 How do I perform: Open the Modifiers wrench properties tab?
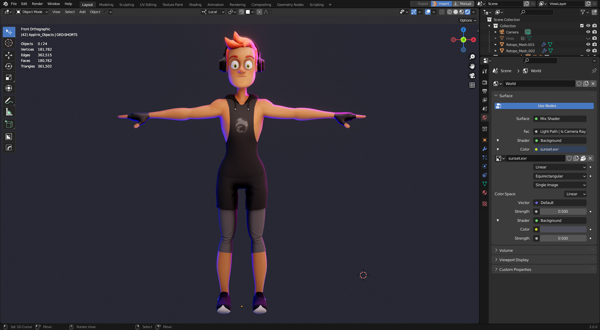[484, 149]
